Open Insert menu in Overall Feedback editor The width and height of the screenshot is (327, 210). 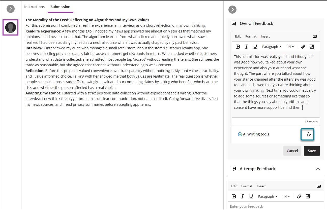265,36
